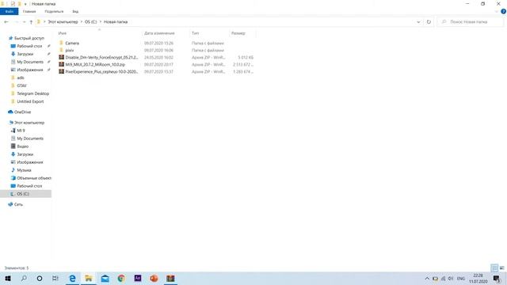Screen dimensions: 507x285
Task: Open taskbar Search magnifier
Action: coord(24,278)
